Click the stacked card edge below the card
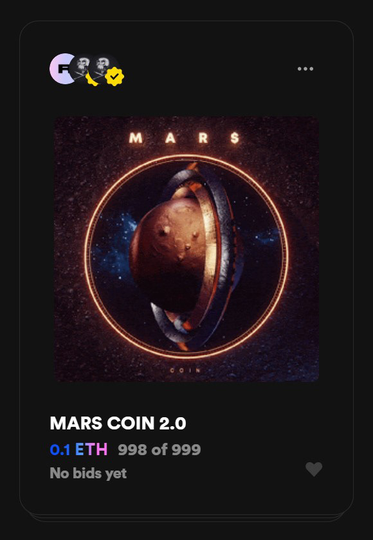373x540 pixels. coord(186,518)
